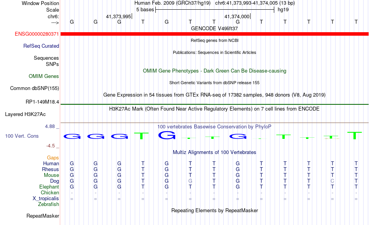
Task: Open Short Genetic Variants from dbSNP title
Action: (x=214, y=83)
